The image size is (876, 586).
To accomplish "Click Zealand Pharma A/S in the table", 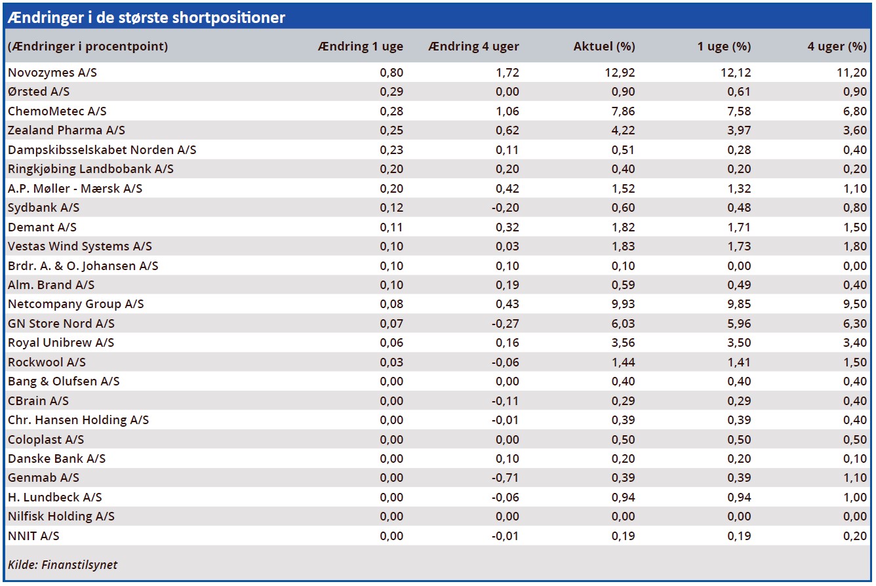I will pos(66,130).
